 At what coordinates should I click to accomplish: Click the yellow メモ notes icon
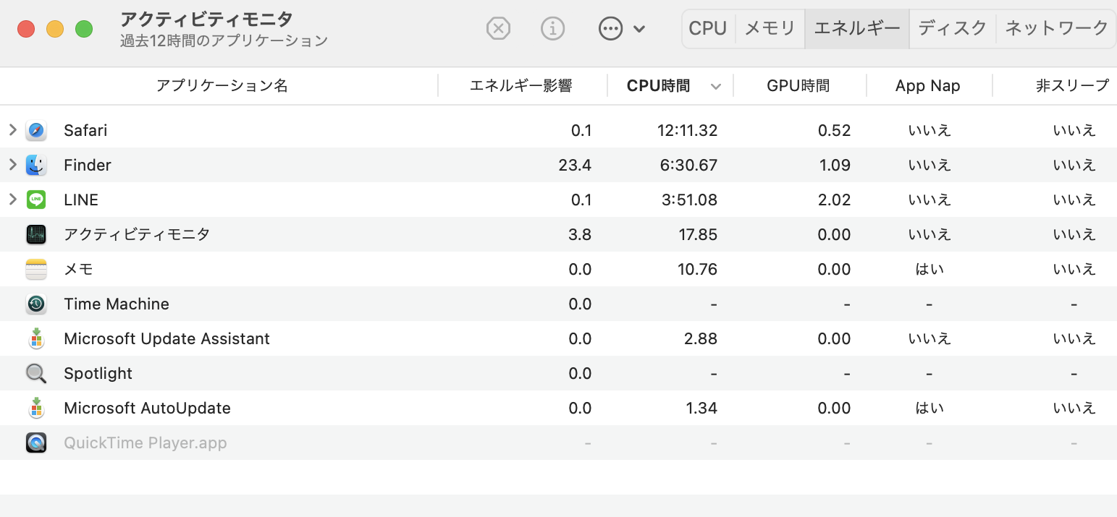point(36,270)
